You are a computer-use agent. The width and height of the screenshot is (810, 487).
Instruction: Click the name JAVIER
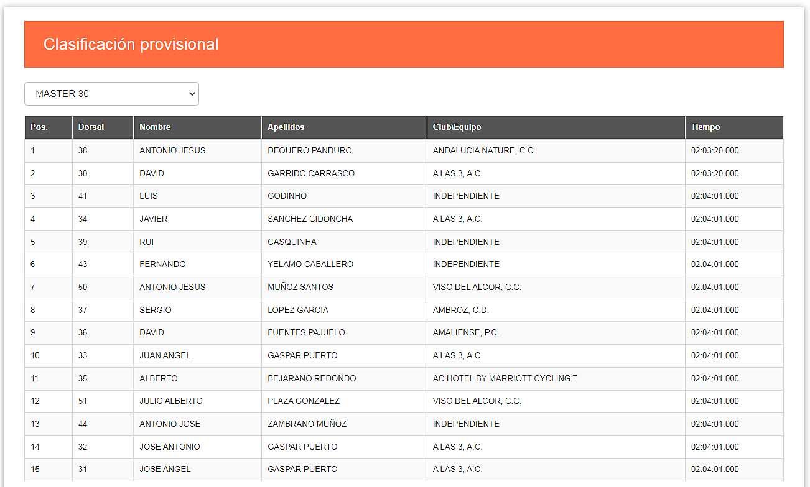154,219
